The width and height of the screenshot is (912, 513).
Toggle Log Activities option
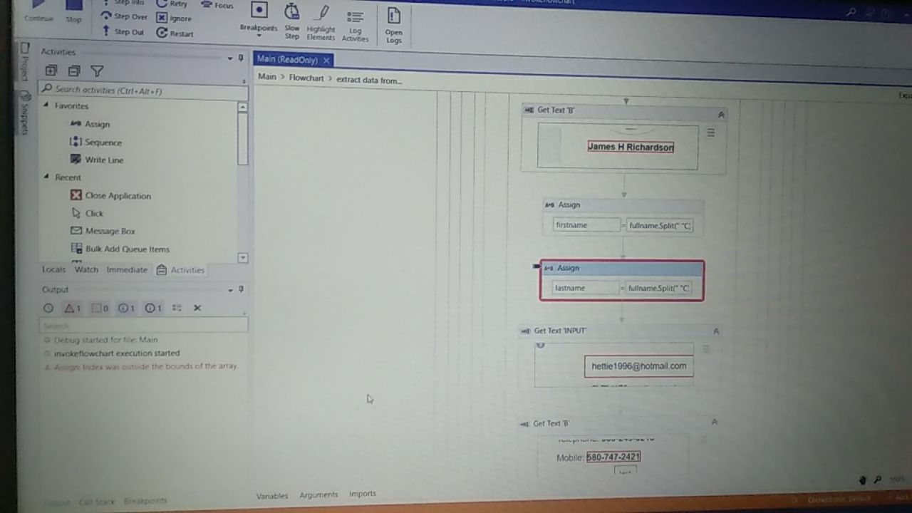coord(355,26)
